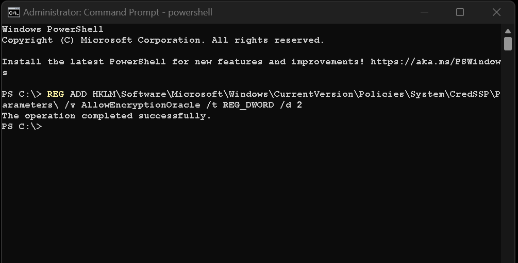Click the https://aka.ms/PSWindows link

436,62
